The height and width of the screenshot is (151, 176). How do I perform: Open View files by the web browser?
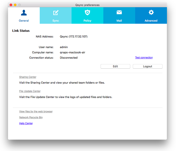pos(36,111)
